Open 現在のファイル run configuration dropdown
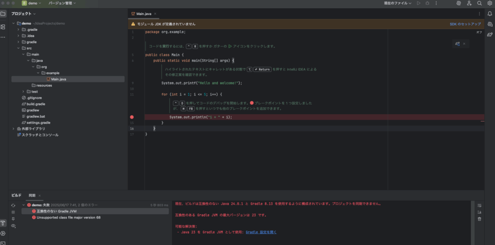 397,3
